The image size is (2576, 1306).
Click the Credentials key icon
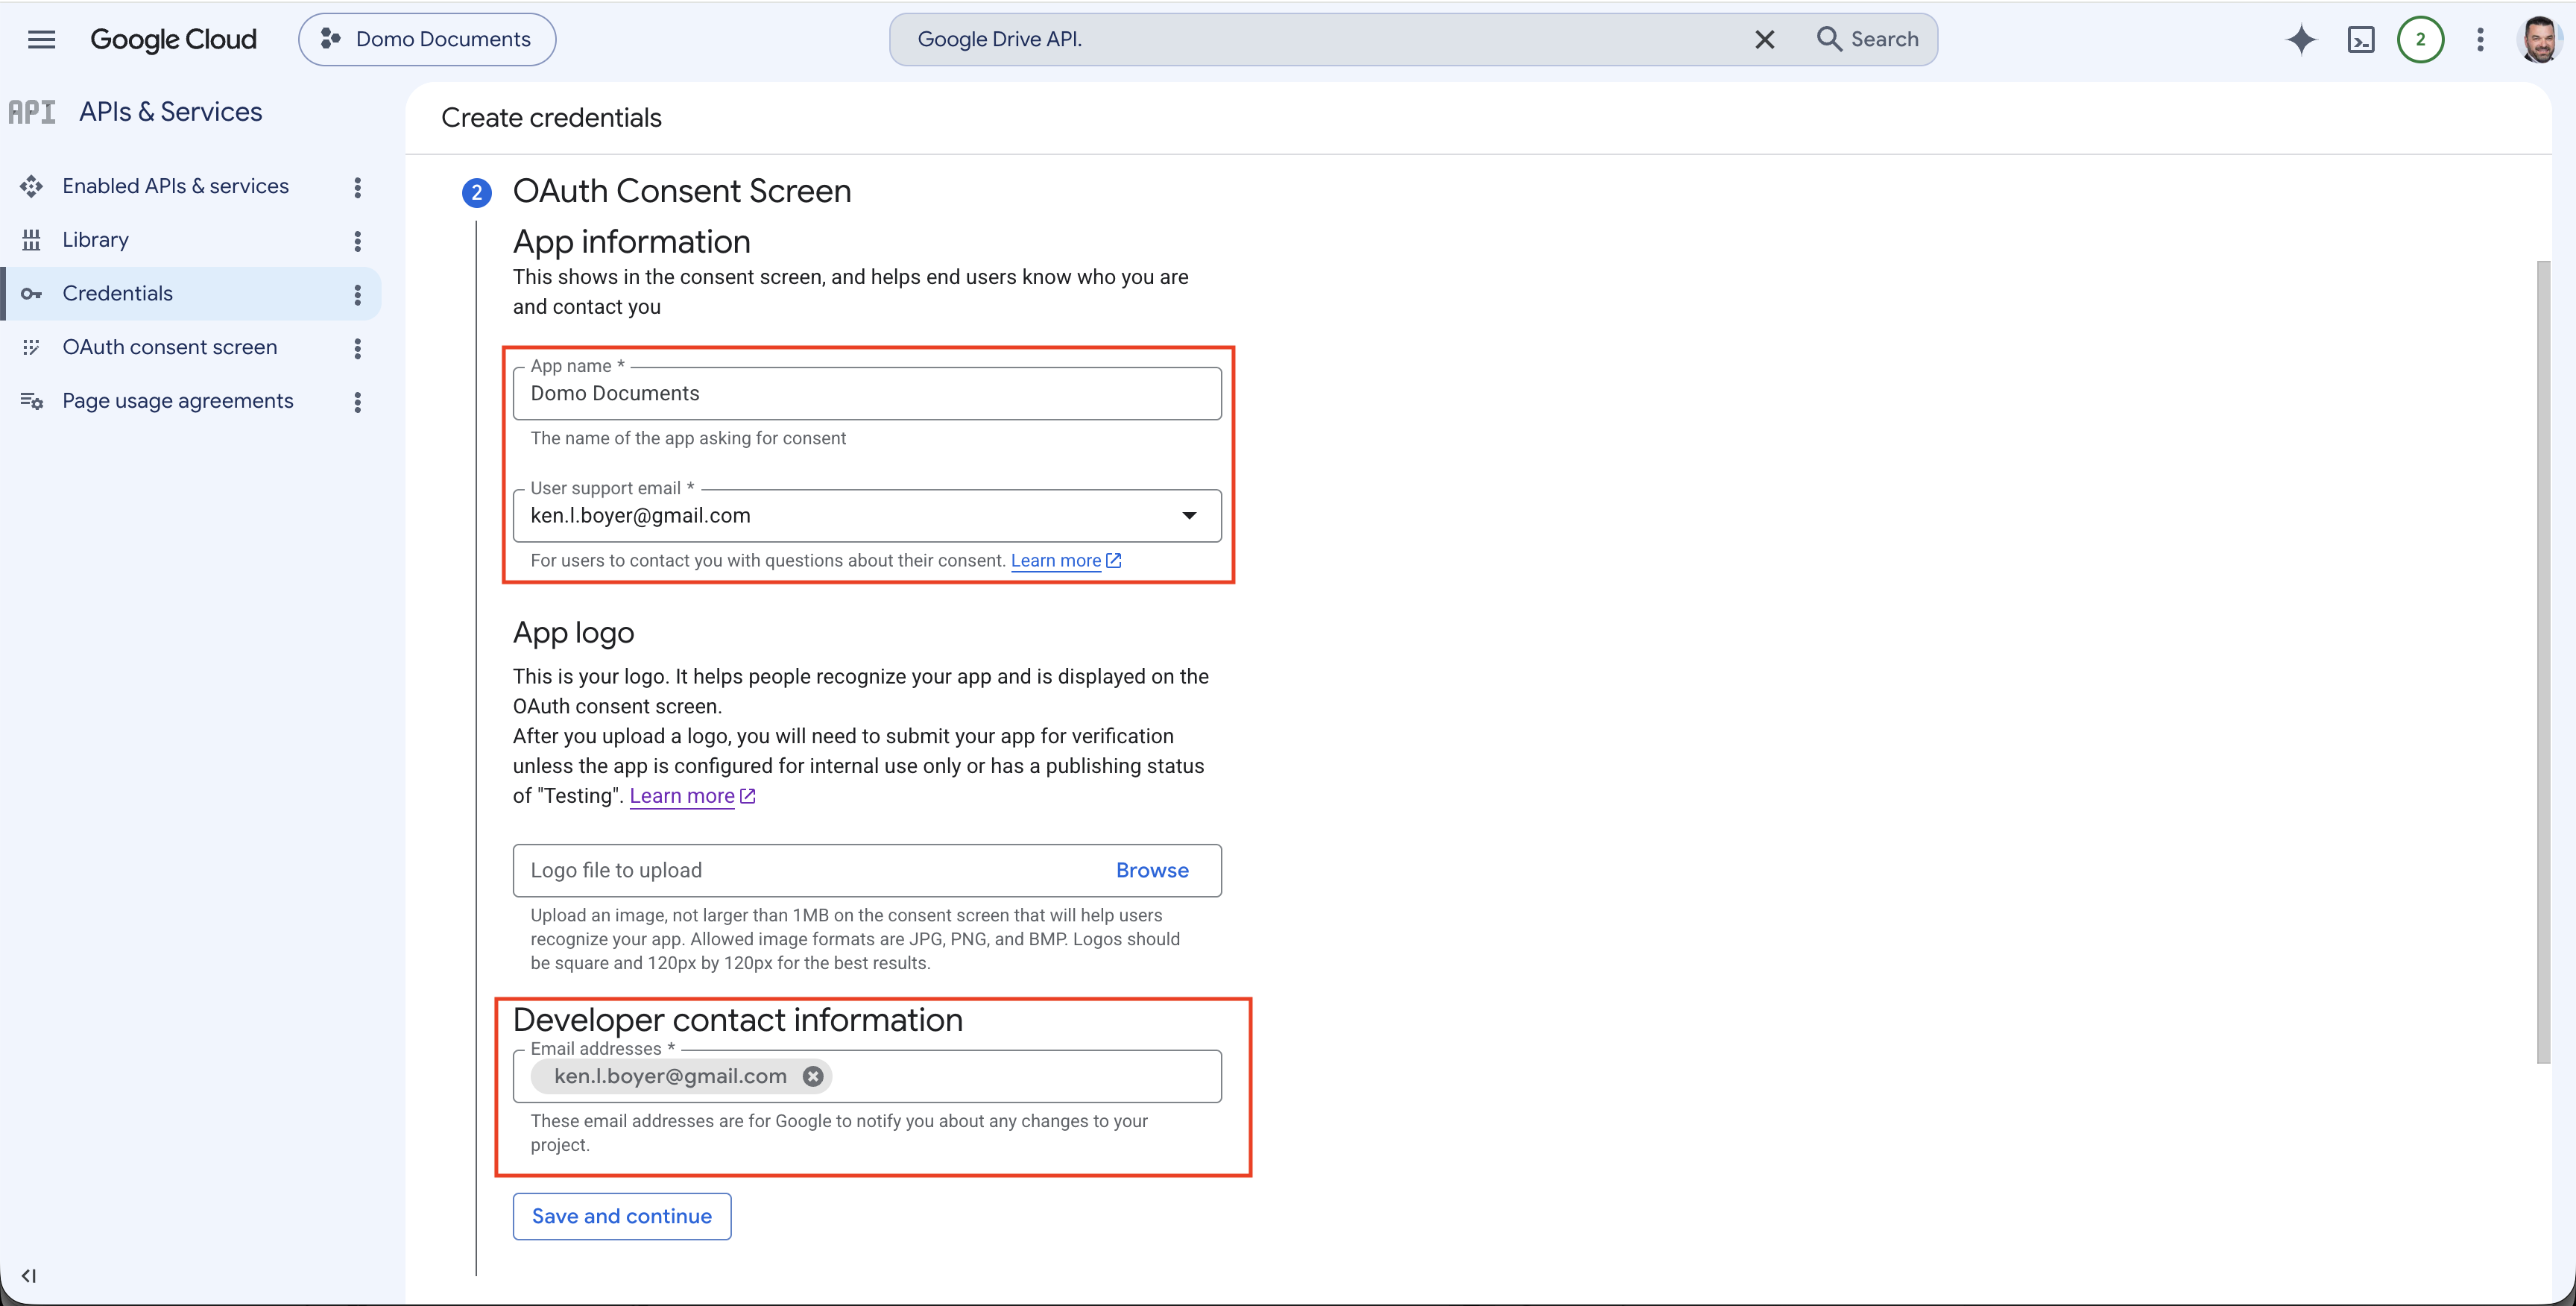click(31, 294)
